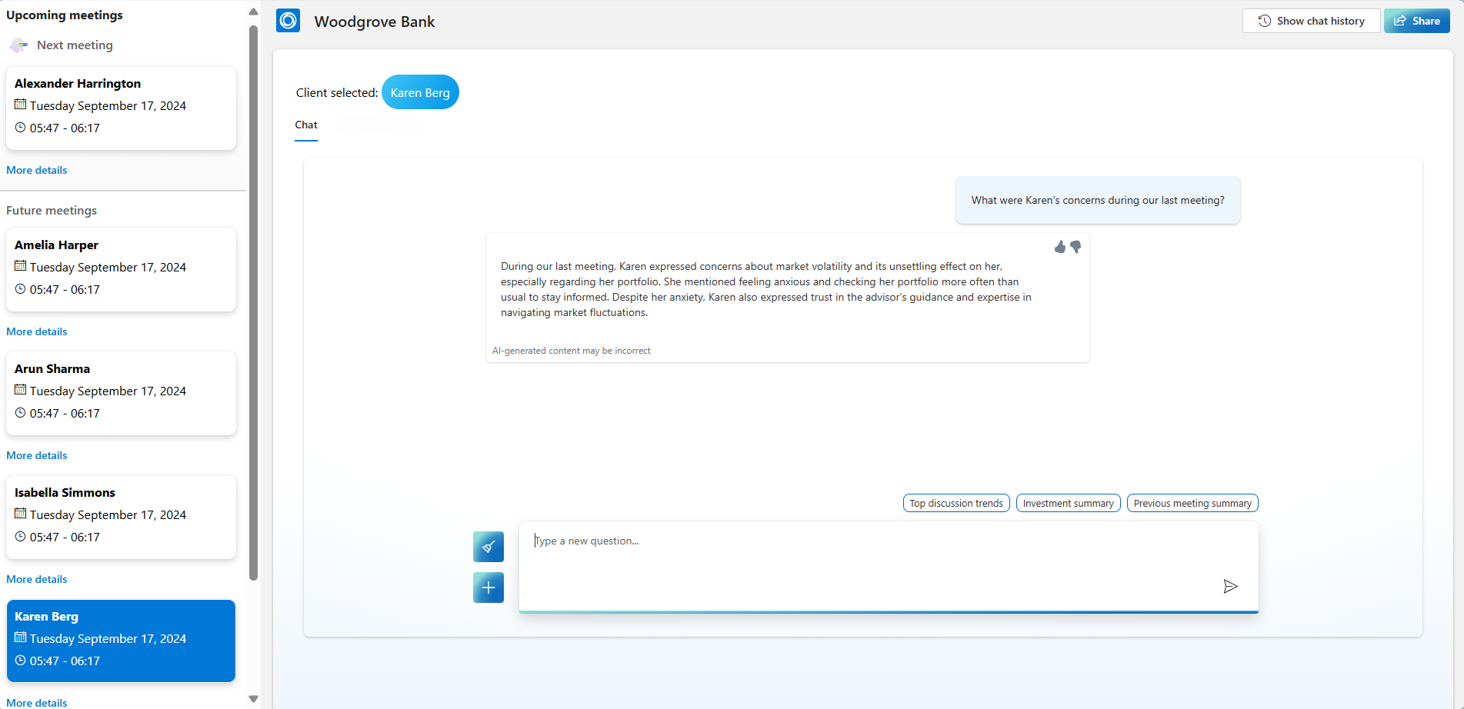Click clock icon on Karen Berg card
Screen dimensions: 1464x709
coord(21,660)
